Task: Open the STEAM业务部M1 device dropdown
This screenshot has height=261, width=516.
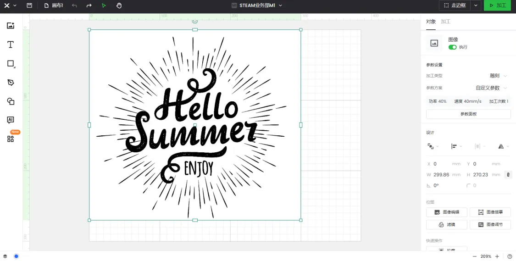Action: coord(257,6)
